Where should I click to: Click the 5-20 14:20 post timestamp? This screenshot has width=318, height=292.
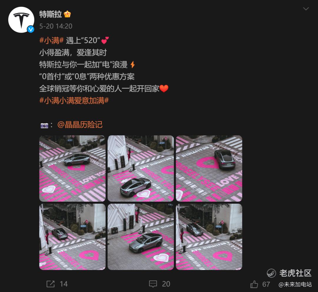[56, 26]
